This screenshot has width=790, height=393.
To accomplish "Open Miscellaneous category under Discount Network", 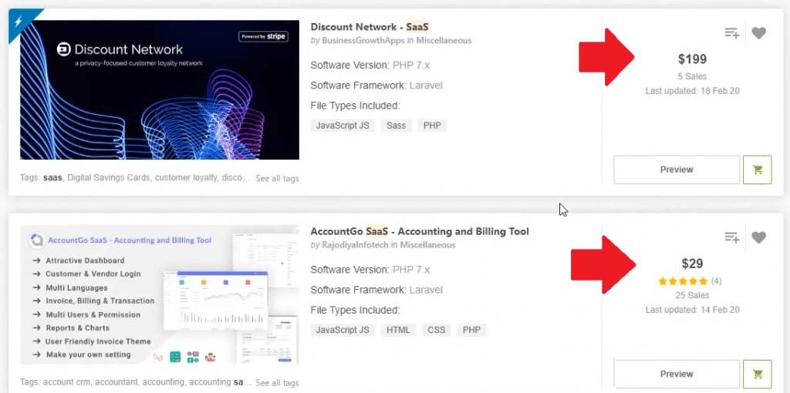I will coord(444,40).
